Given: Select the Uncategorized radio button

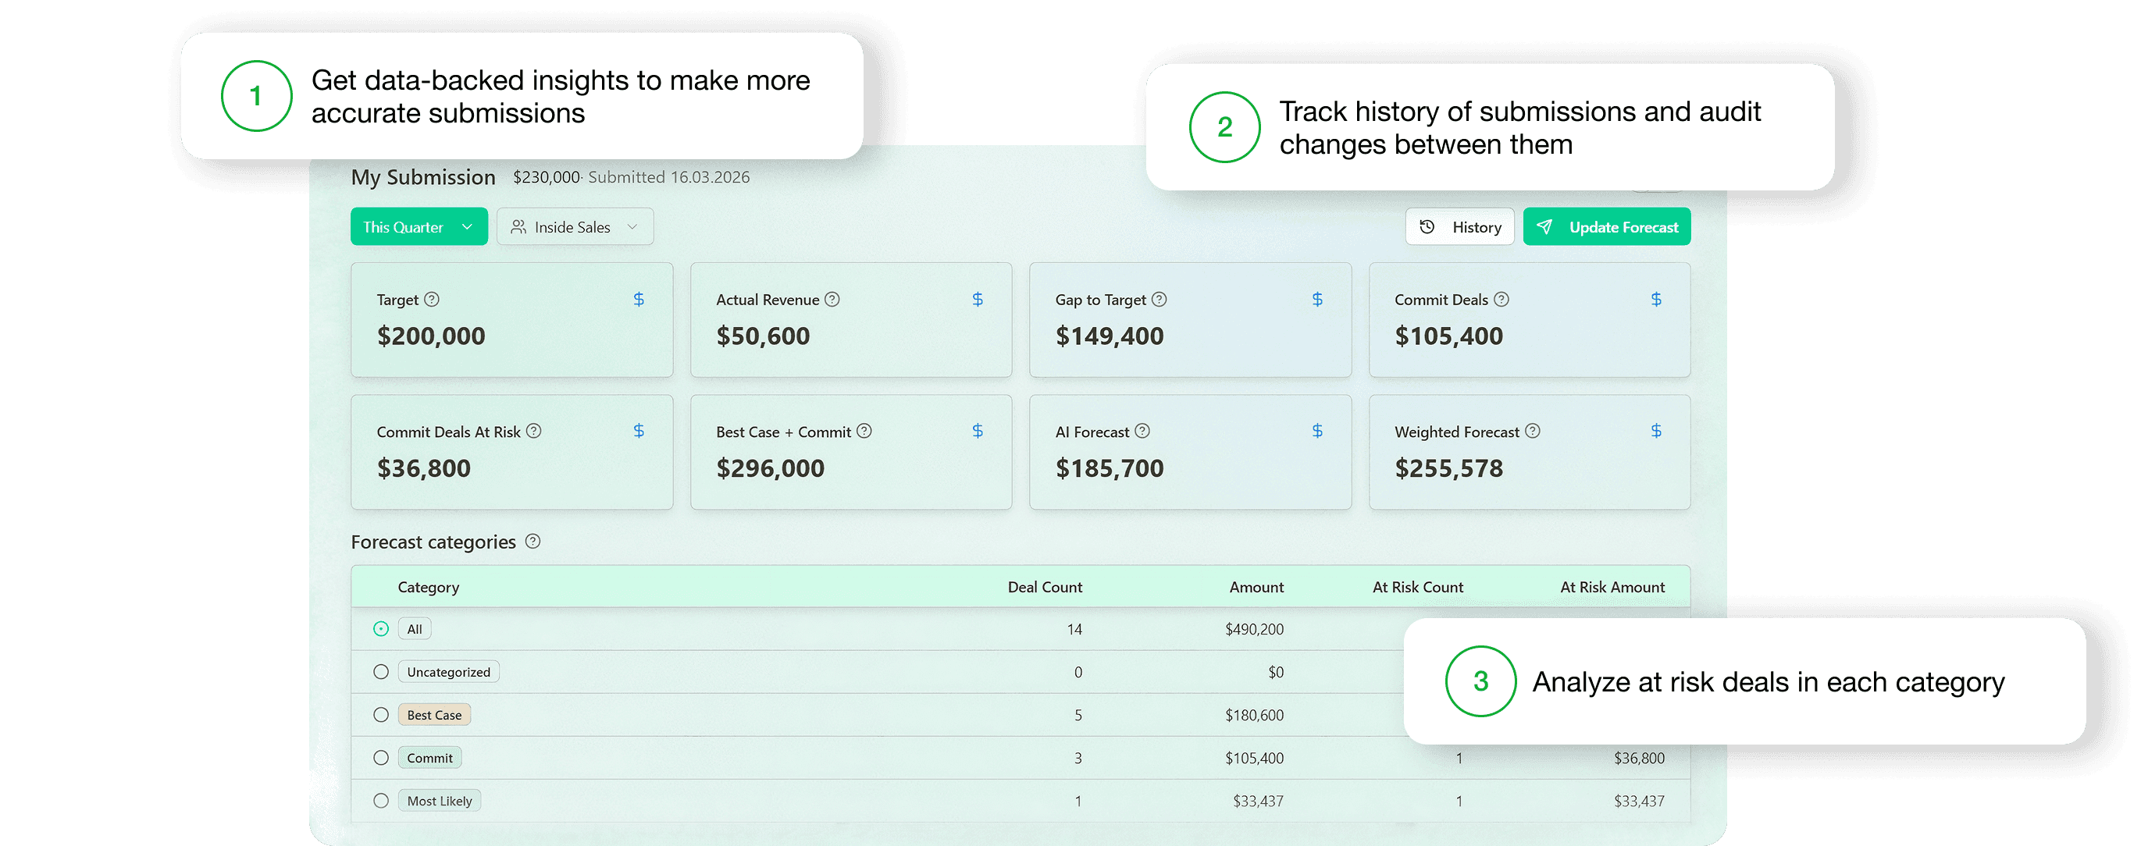Looking at the screenshot, I should 381,671.
